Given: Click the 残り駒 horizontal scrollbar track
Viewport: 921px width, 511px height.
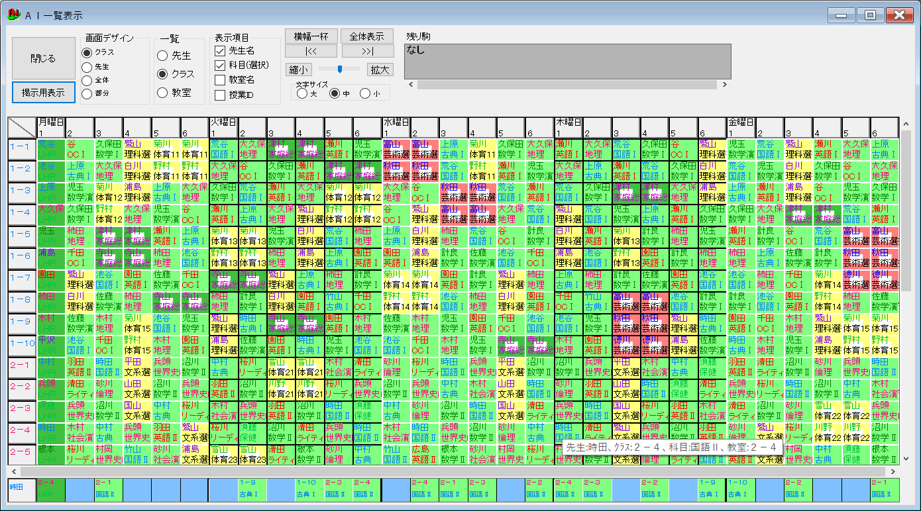Looking at the screenshot, I should [x=567, y=84].
